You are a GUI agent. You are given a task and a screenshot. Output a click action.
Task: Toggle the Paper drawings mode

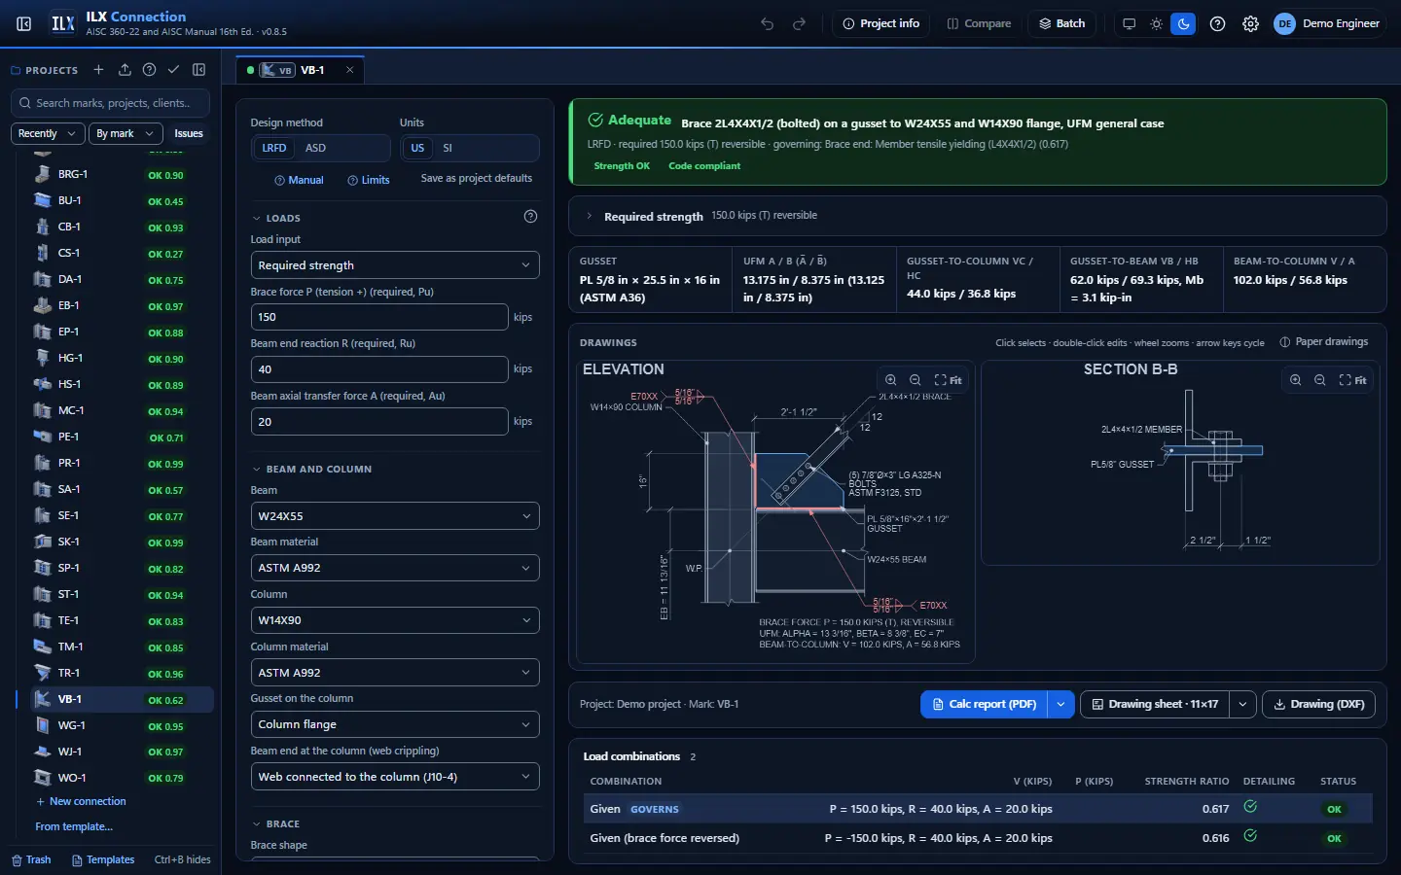click(1324, 342)
